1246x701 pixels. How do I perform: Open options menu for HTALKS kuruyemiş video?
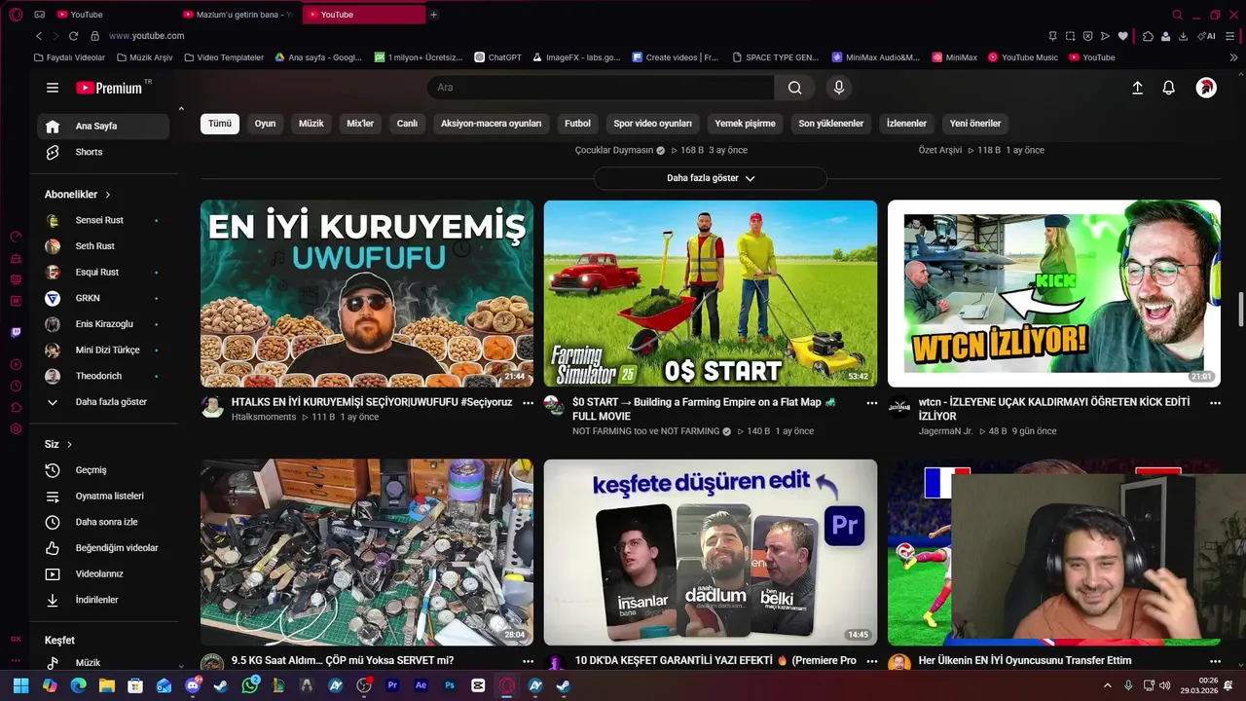(x=529, y=402)
